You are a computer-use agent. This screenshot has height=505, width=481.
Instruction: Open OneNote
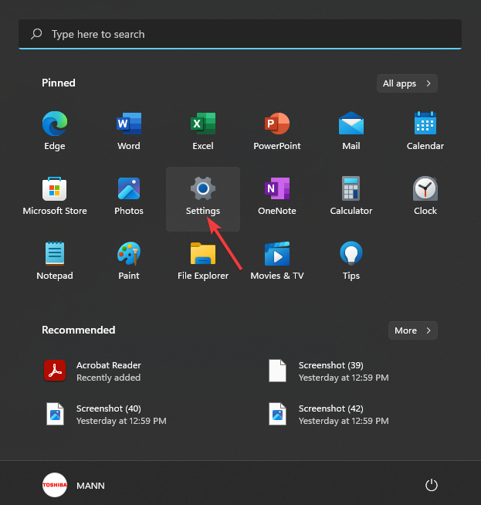click(277, 196)
